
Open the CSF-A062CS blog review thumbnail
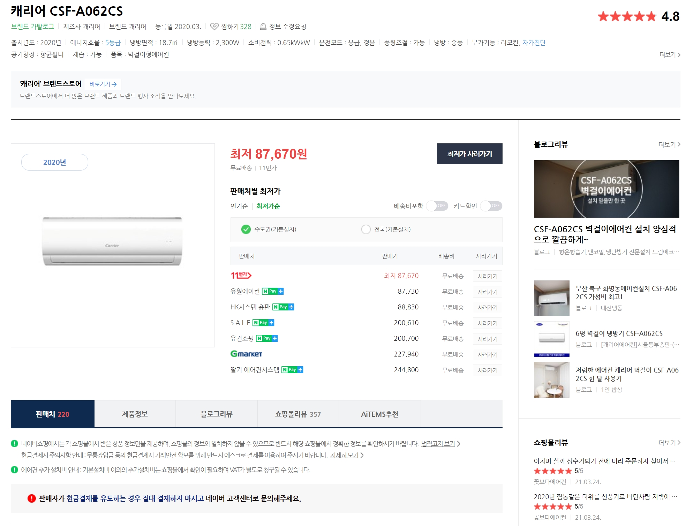pyautogui.click(x=606, y=189)
